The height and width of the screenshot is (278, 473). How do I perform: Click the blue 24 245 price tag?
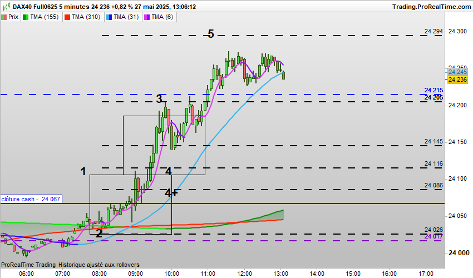click(x=457, y=72)
